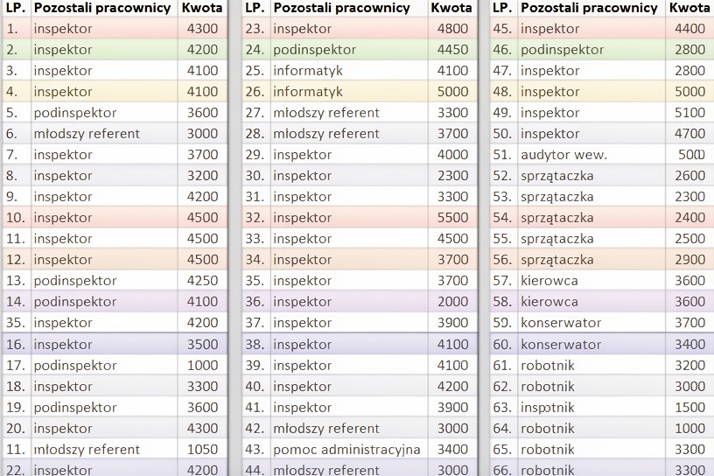
Task: Click the "konserwator" cell in row 60
Action: (561, 345)
